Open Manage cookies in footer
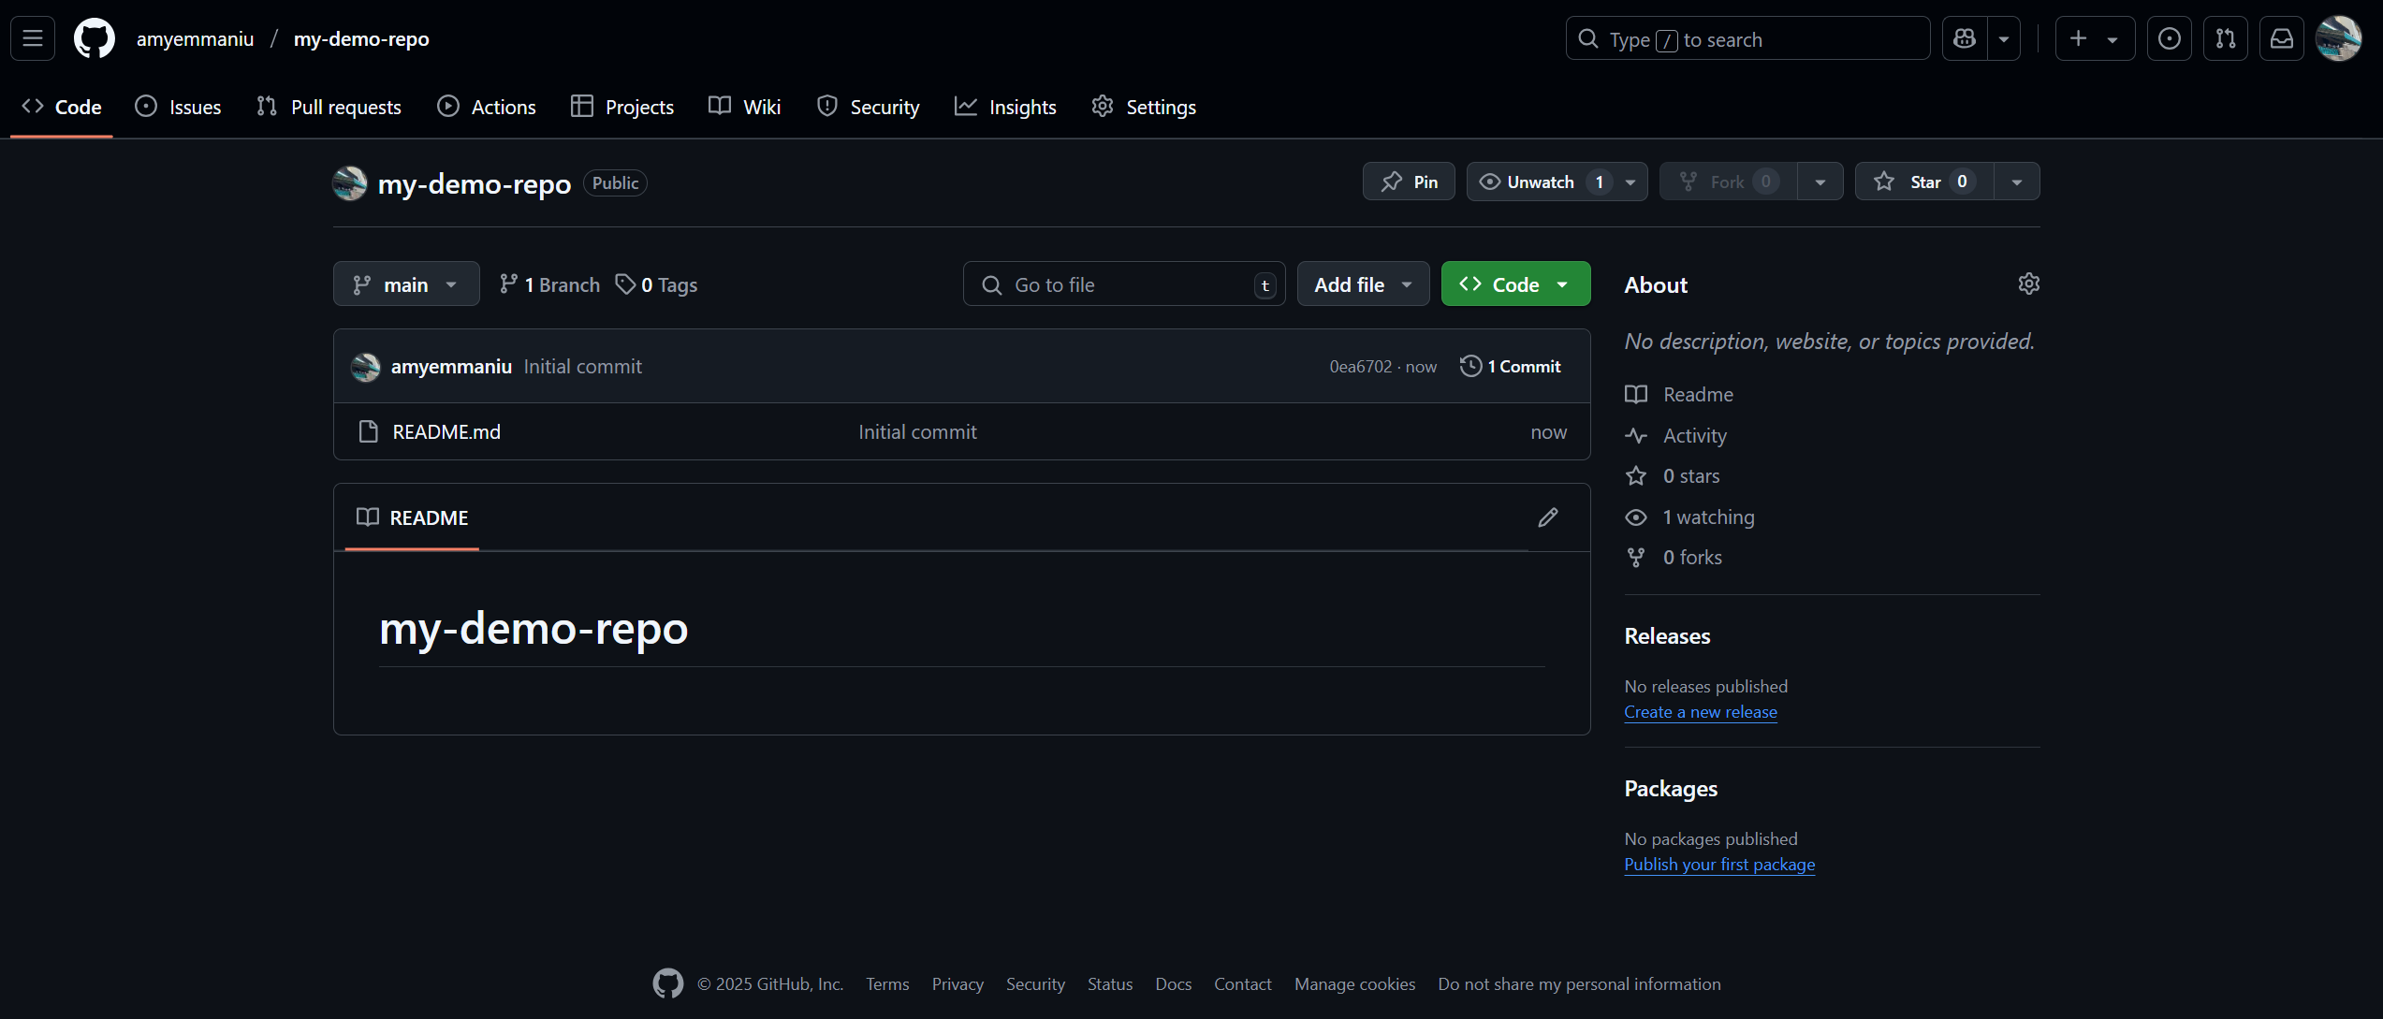Image resolution: width=2383 pixels, height=1019 pixels. coord(1355,984)
